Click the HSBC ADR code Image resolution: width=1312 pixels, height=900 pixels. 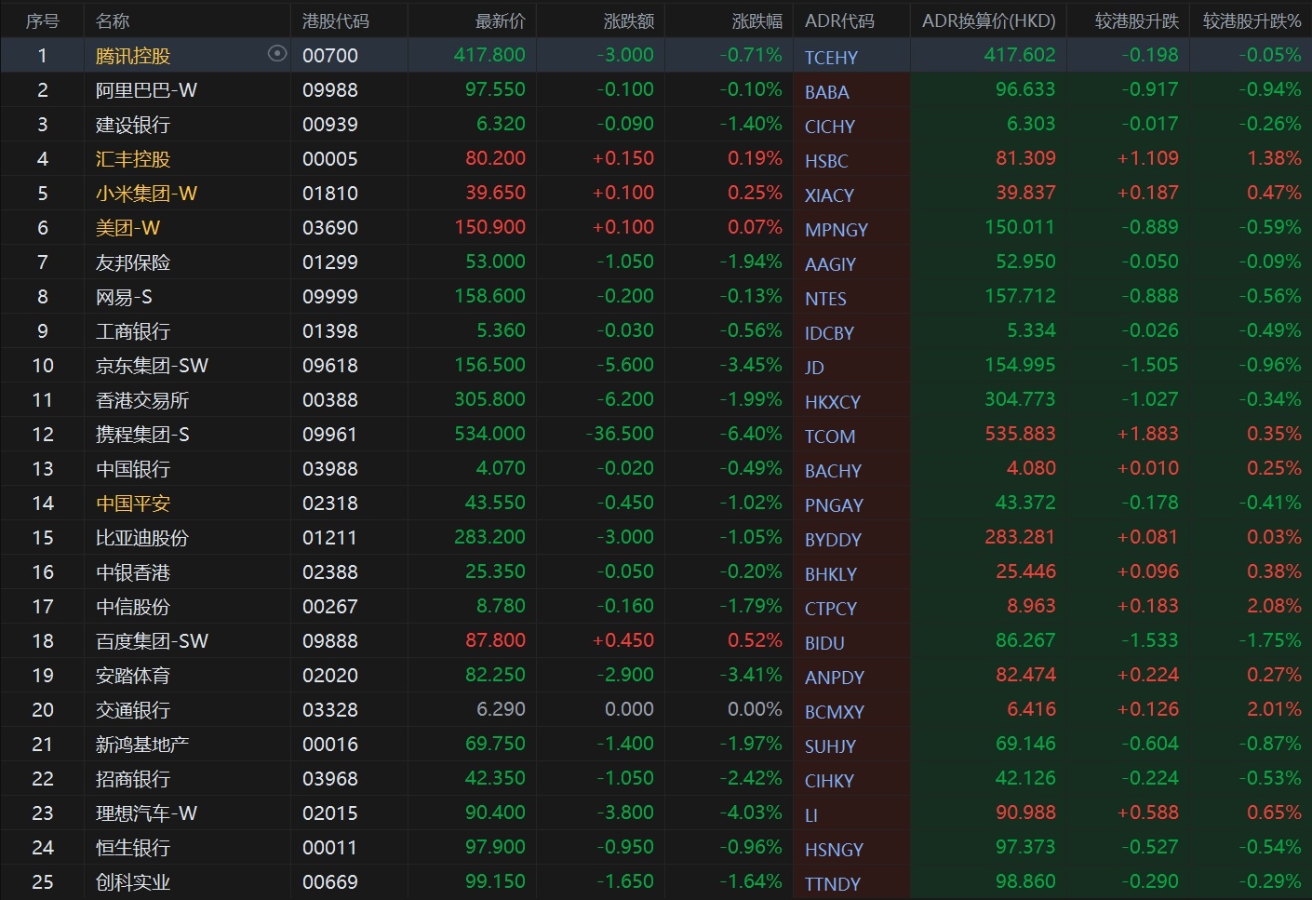pos(825,161)
